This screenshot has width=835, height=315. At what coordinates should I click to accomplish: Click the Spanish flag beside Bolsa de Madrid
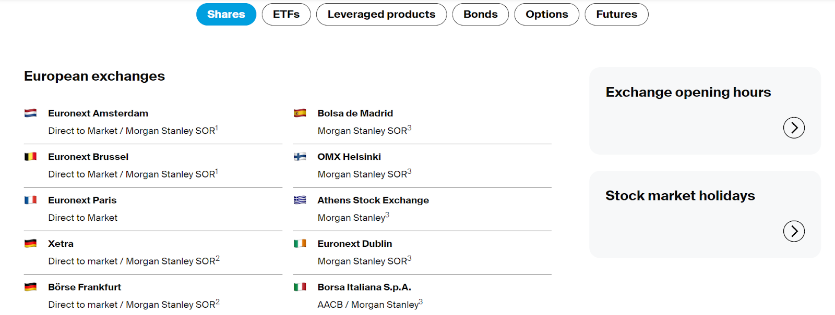coord(300,113)
